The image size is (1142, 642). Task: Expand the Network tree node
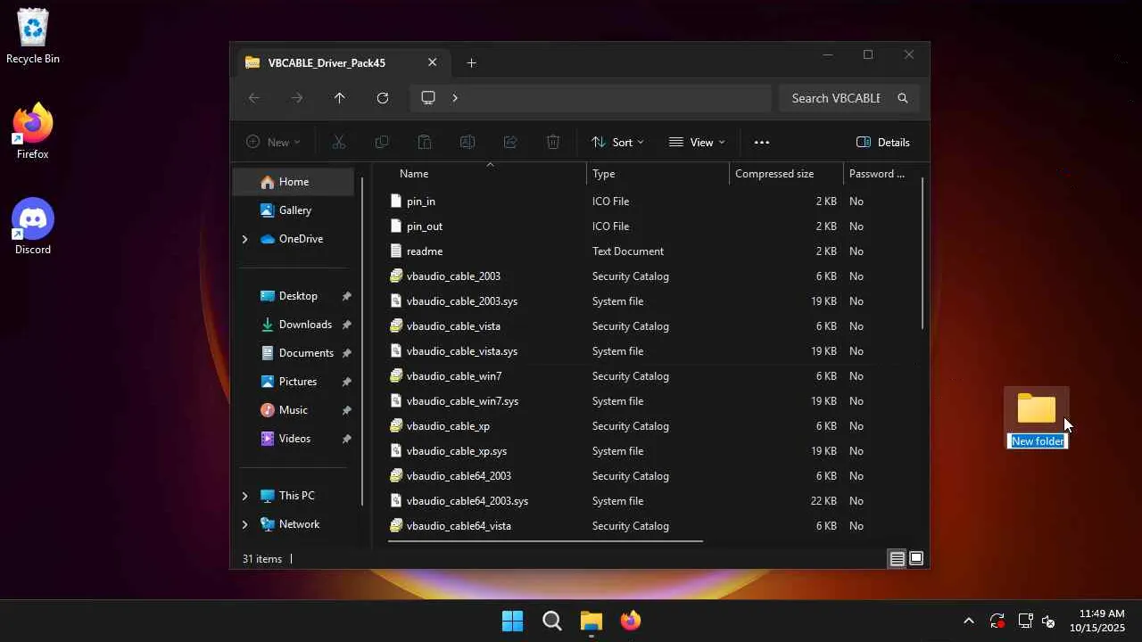(x=244, y=524)
